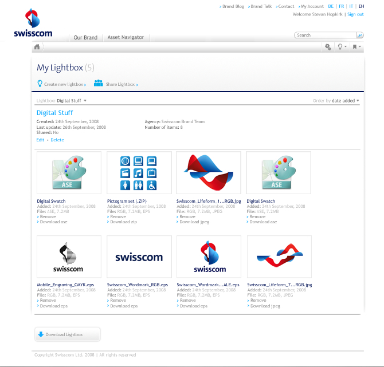Expand the Lightbox Digital Stuff dropdown
This screenshot has width=384, height=367.
(x=71, y=101)
